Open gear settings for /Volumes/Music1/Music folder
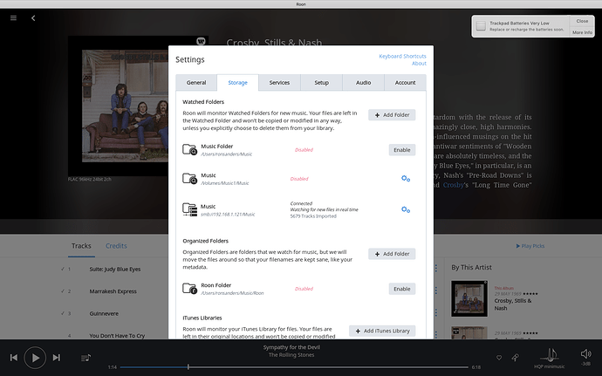The width and height of the screenshot is (602, 376). click(x=406, y=179)
